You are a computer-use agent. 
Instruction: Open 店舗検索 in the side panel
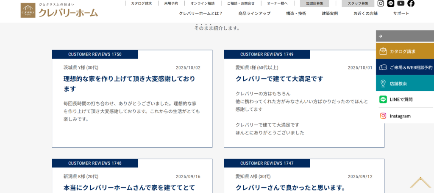tap(404, 84)
